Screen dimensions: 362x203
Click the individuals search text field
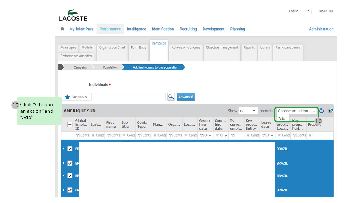tap(128, 97)
